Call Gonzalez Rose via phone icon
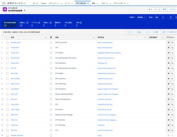This screenshot has height=137, width=177. pyautogui.click(x=173, y=42)
